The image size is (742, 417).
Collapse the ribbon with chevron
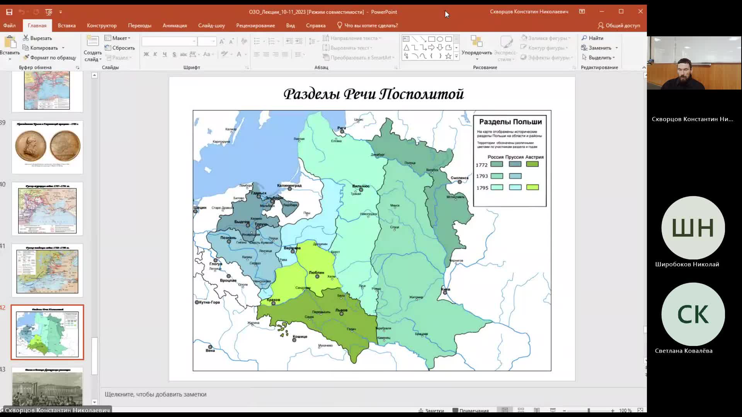[x=643, y=67]
